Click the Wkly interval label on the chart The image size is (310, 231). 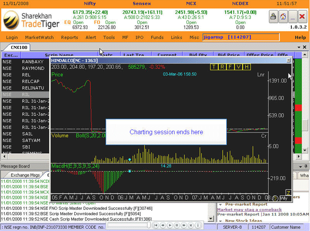pyautogui.click(x=284, y=198)
